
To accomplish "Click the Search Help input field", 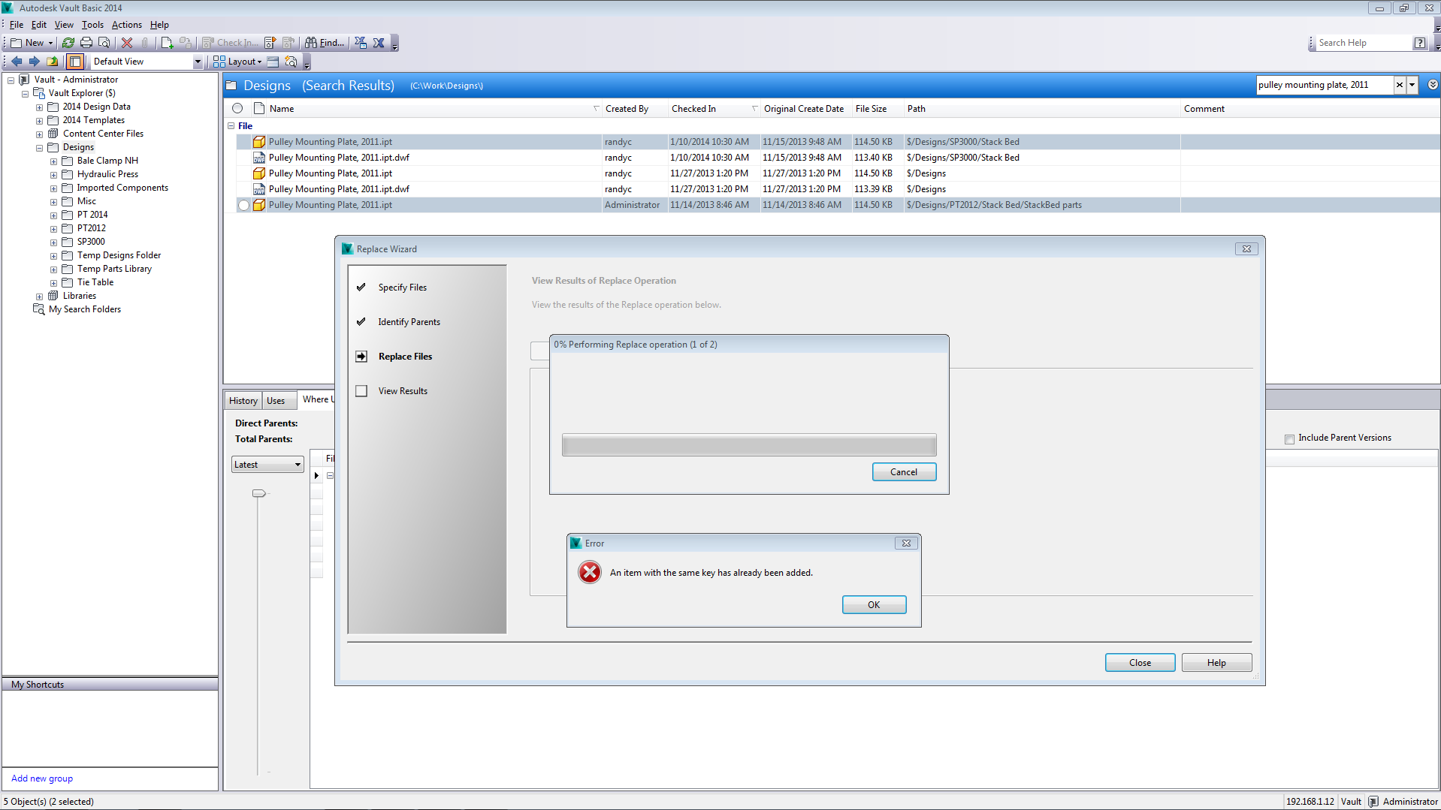I will 1364,43.
